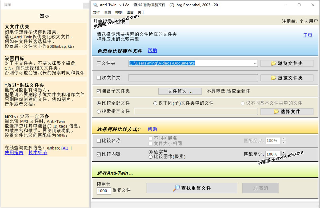Click the 限制为 1000 duplicates field
This screenshot has height=208, width=320.
tap(104, 191)
